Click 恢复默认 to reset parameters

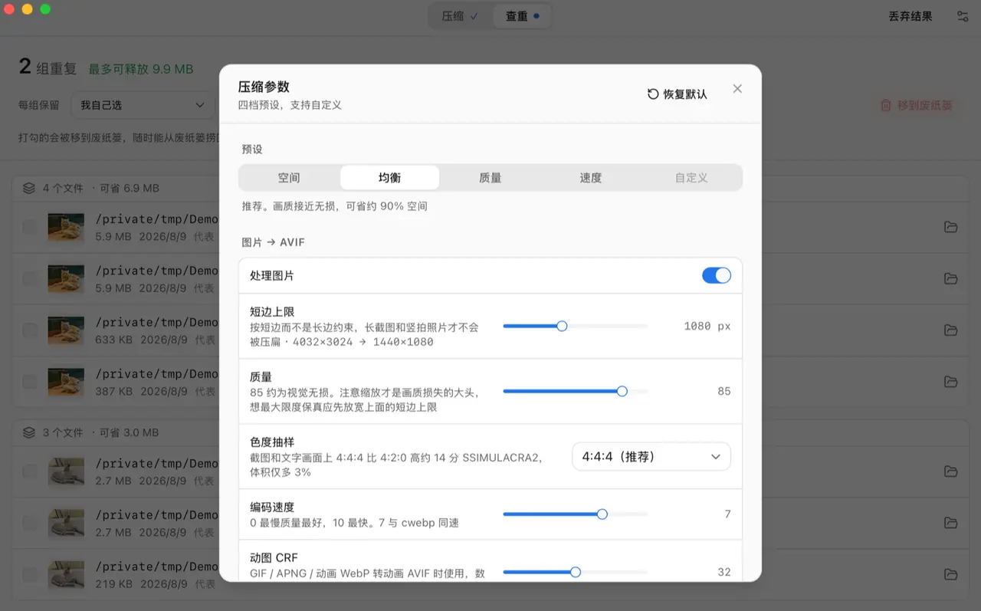coord(678,94)
